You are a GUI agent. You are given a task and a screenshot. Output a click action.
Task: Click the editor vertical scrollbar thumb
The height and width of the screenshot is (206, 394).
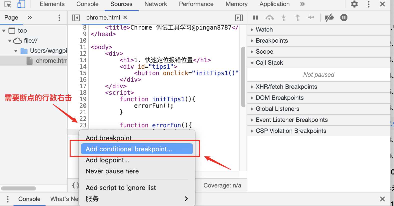[243, 77]
